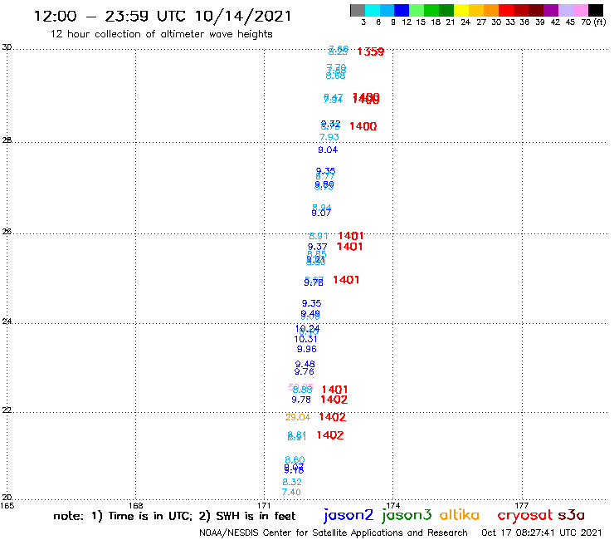Select the "1402" label beside 29.04
The height and width of the screenshot is (540, 614).
point(333,417)
